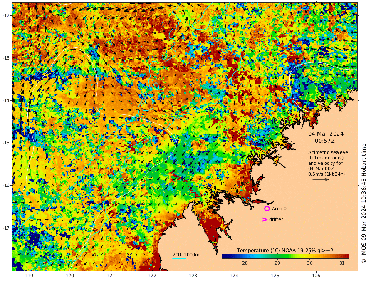Image resolution: width=366 pixels, height=283 pixels.
Task: Click the "04 Mar 00Z" caption line
Action: coord(321,169)
